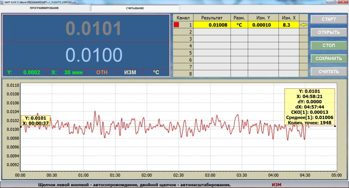Viewport: 349px width, 188px height.
Task: Select the channel 1 Результат cell 0.01008
Action: click(x=212, y=25)
